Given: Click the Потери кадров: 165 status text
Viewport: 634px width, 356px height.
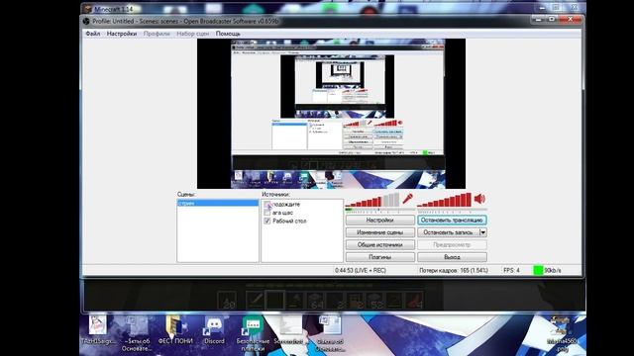Looking at the screenshot, I should pos(454,270).
